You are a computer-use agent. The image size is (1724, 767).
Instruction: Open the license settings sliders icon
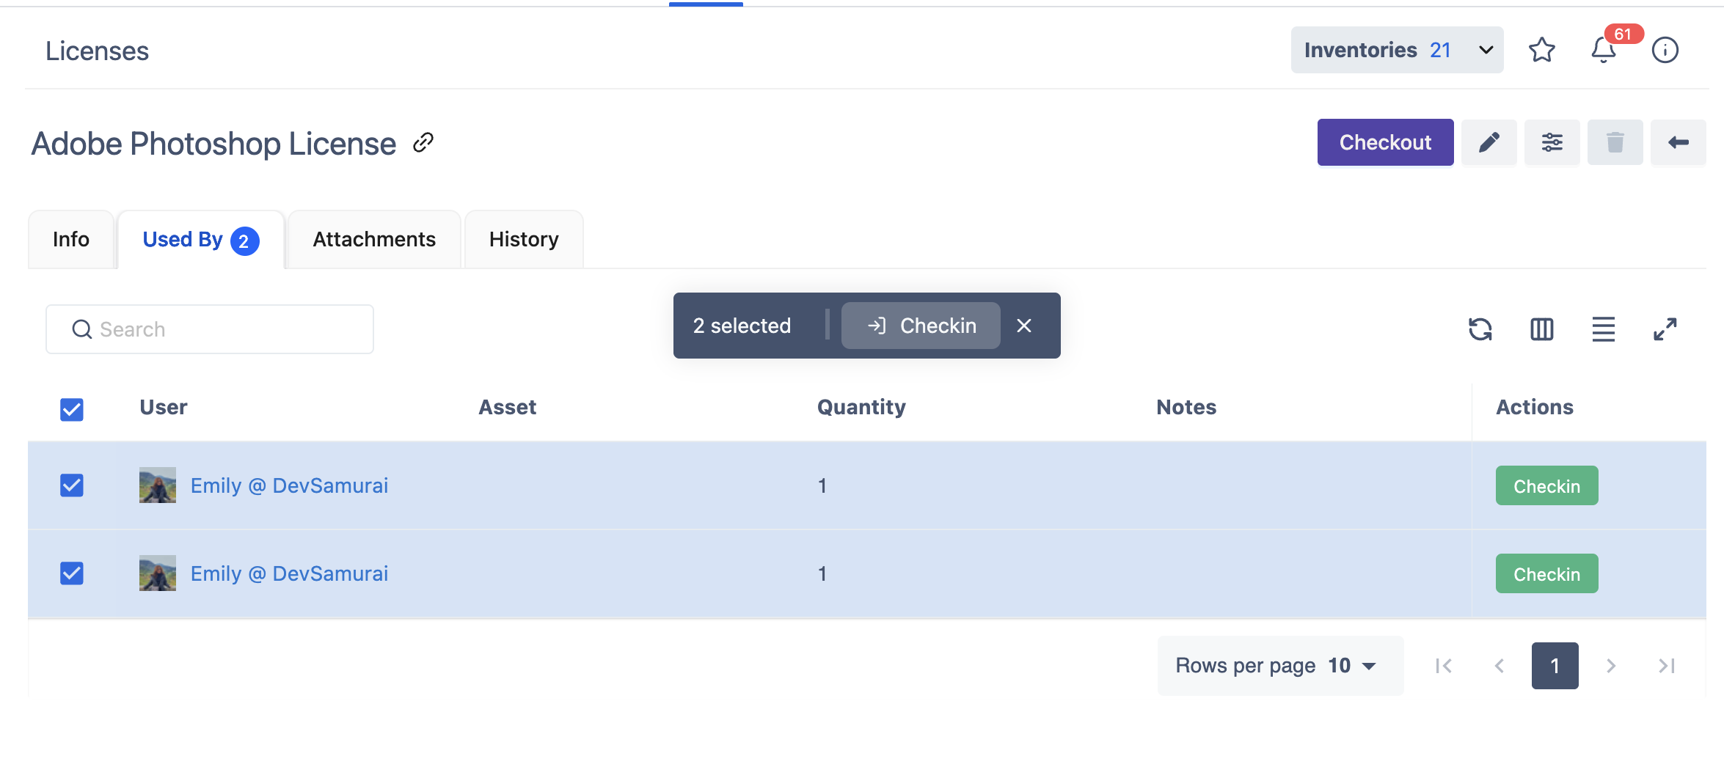(x=1552, y=142)
